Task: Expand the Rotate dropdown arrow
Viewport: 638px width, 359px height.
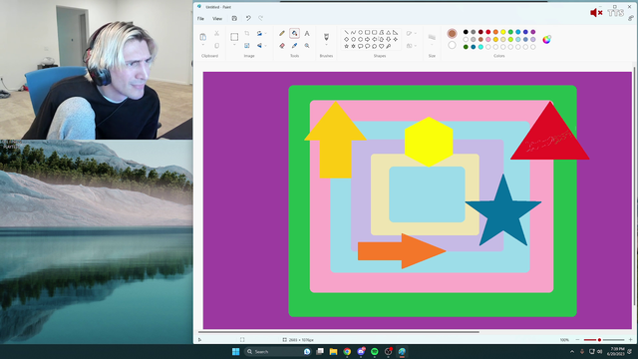Action: (266, 33)
